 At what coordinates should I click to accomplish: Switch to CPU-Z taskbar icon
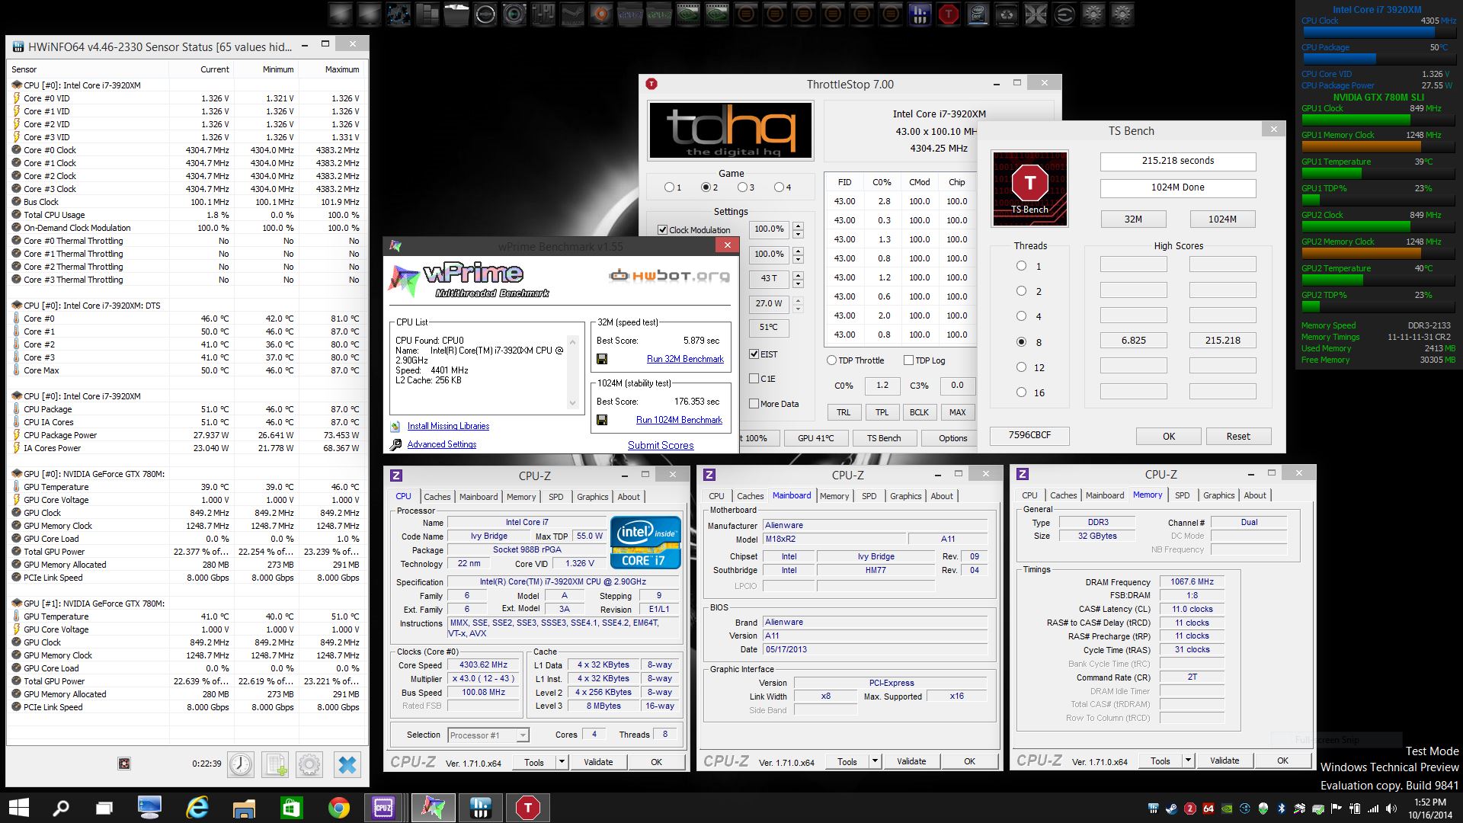383,808
